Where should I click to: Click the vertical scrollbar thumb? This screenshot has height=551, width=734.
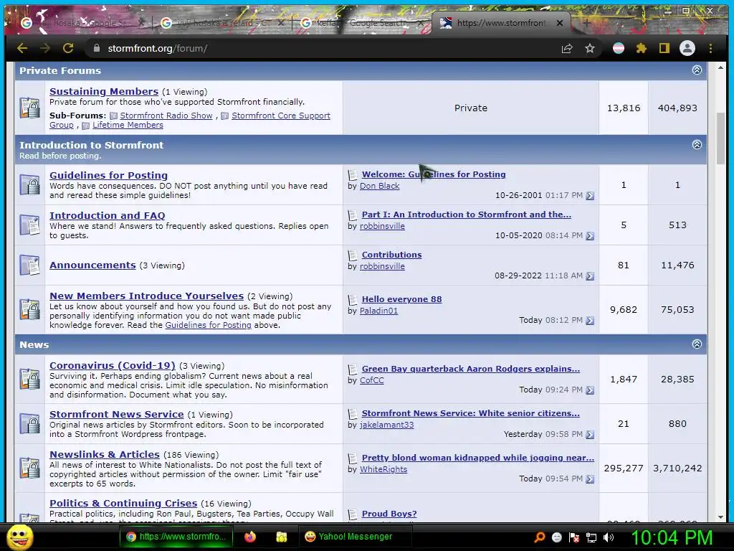point(721,138)
